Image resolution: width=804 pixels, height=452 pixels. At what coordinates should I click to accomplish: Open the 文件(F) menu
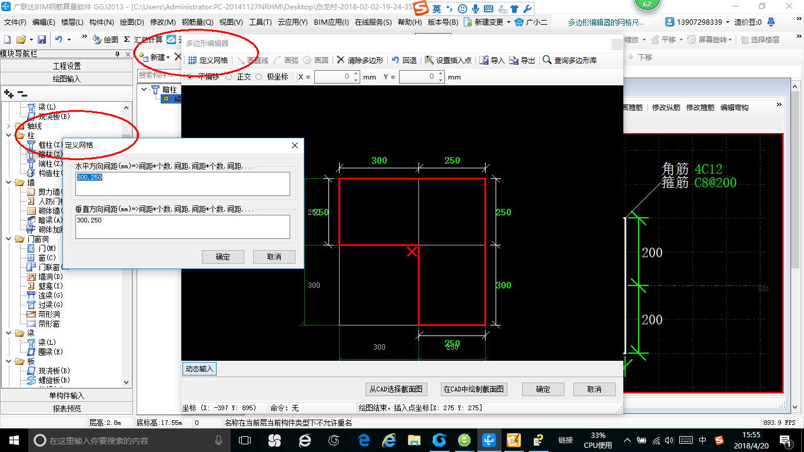point(15,22)
